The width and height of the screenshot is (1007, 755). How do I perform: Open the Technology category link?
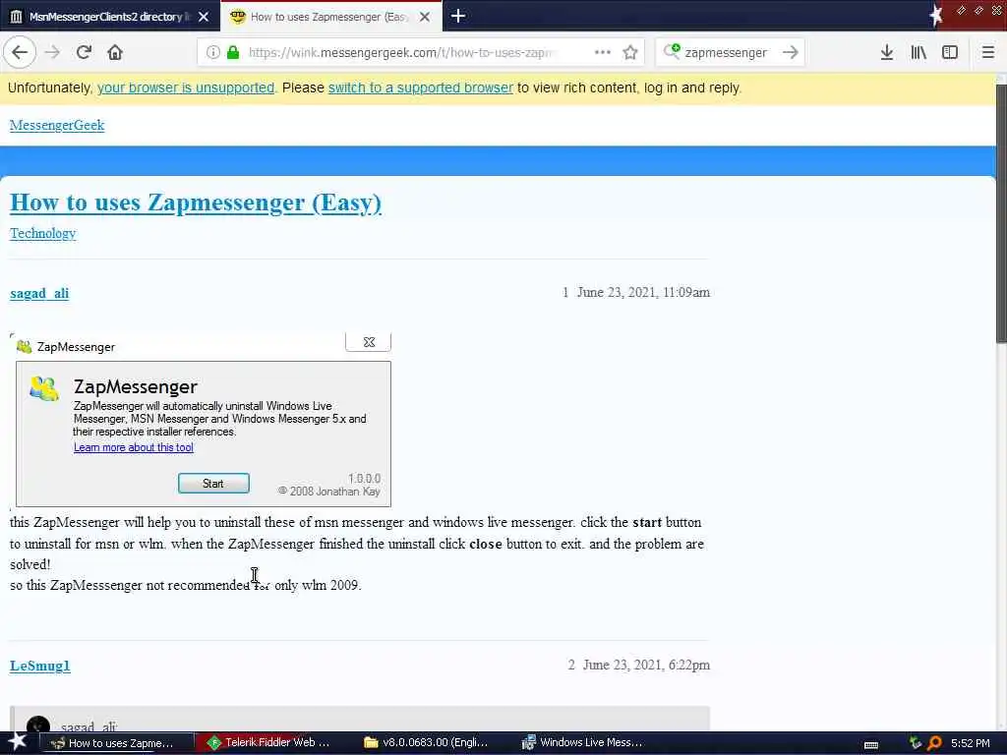42,233
